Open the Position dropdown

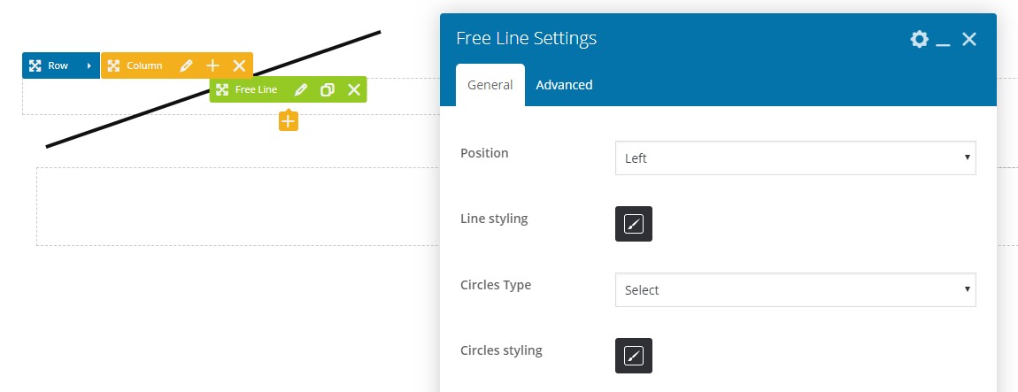click(x=795, y=158)
